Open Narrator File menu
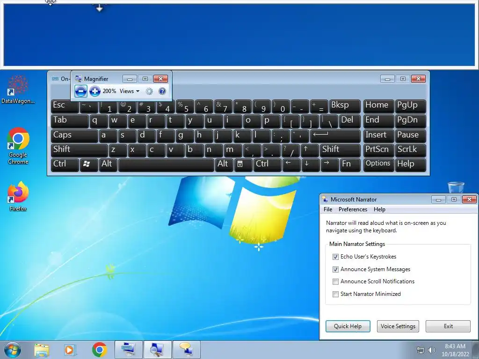Viewport: 479px width, 359px height. (x=328, y=209)
